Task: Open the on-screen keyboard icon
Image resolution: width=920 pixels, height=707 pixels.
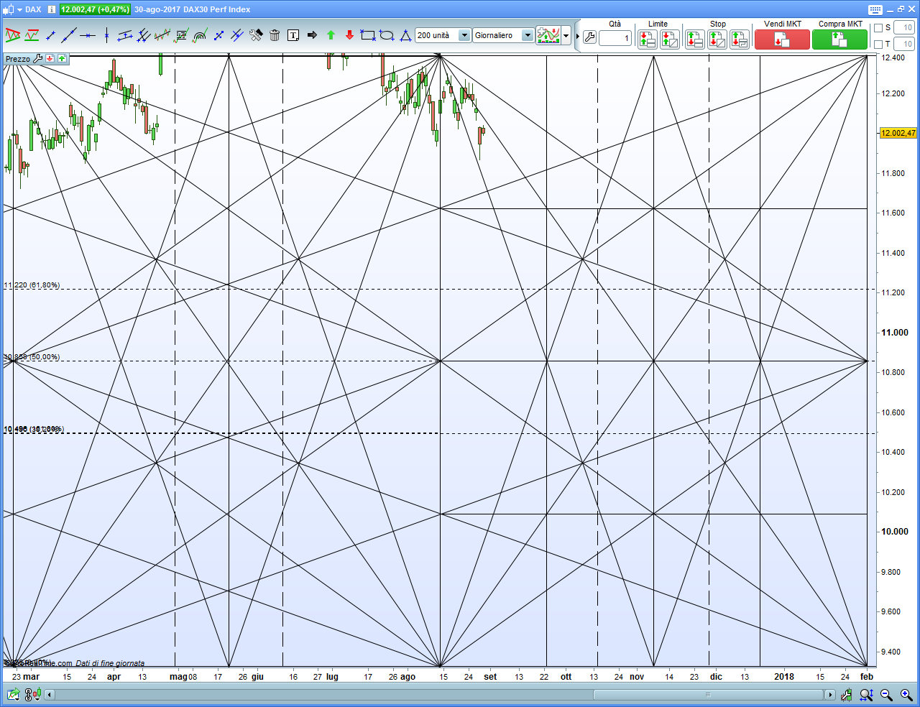Action: pos(875,9)
